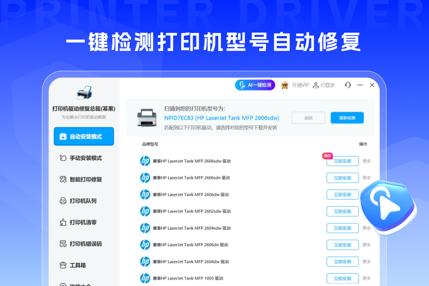Click the VIP badge icon
Screen dimensions: 429x286
click(x=284, y=85)
